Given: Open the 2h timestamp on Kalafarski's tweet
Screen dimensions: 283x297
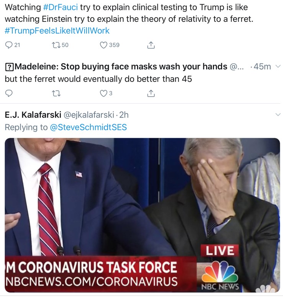Looking at the screenshot, I should tap(124, 115).
